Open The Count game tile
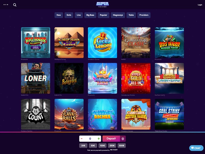The height and width of the screenshot is (154, 205). (x=36, y=114)
